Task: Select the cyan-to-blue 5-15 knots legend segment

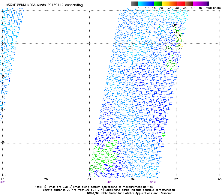Action: point(146,4)
